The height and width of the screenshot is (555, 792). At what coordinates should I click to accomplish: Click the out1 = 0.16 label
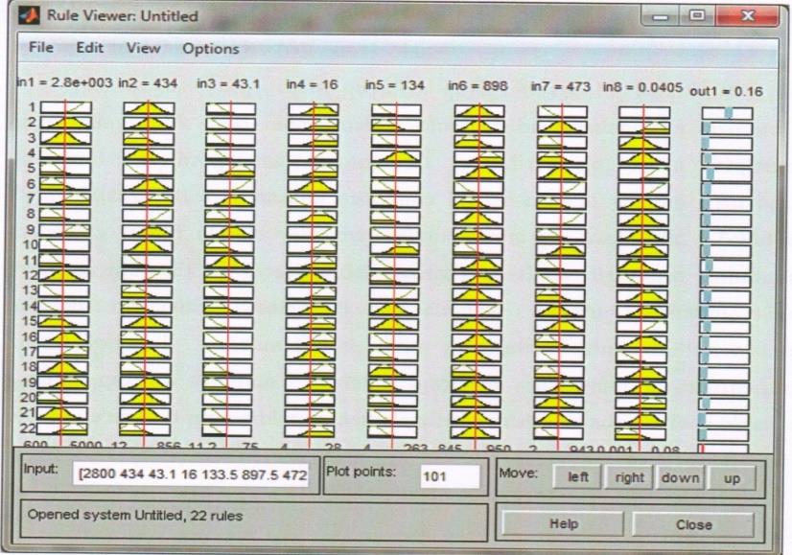pyautogui.click(x=727, y=91)
